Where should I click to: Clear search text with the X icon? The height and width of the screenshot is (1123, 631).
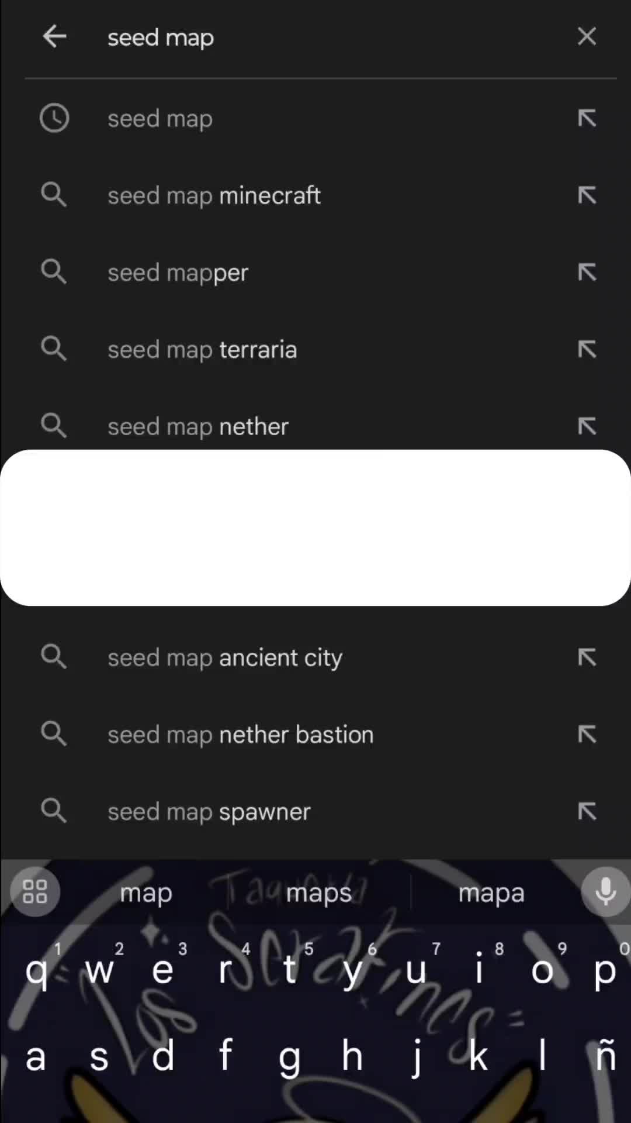(x=587, y=37)
